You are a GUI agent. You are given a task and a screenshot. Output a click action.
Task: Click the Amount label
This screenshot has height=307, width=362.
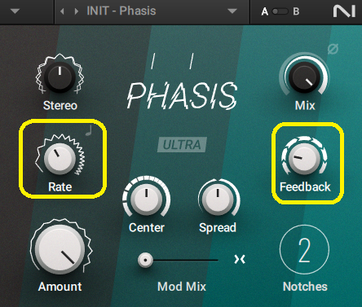coord(60,287)
